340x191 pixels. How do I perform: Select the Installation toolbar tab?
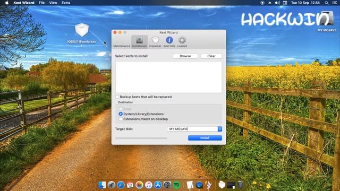point(139,42)
